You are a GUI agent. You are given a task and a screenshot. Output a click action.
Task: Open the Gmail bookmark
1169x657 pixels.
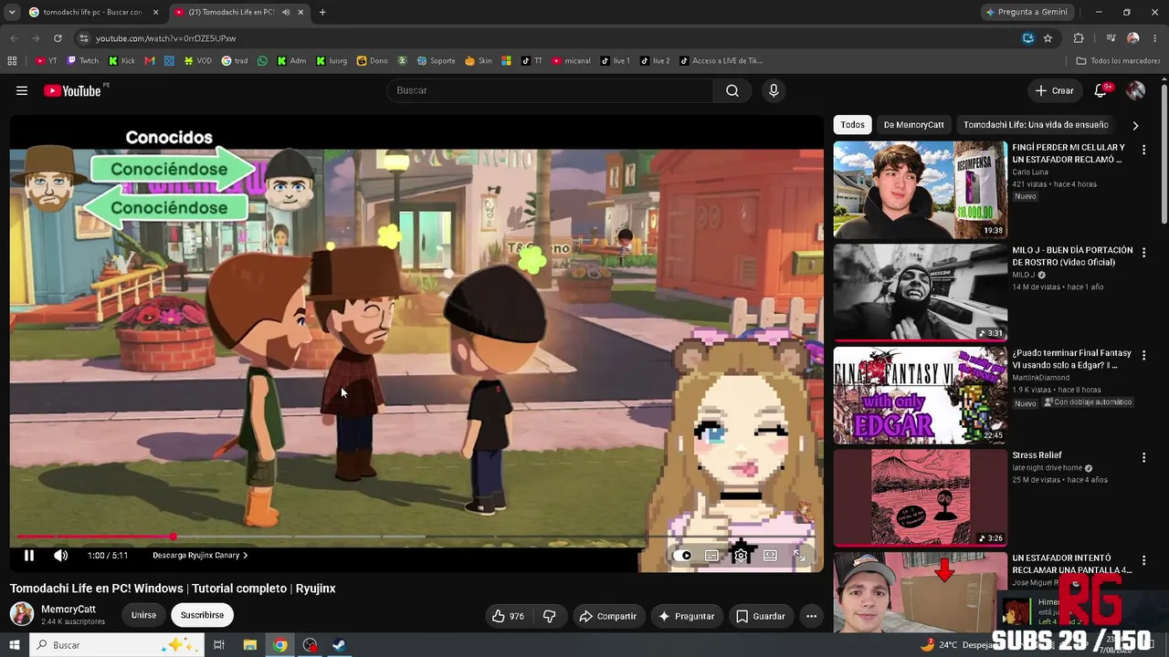tap(150, 61)
